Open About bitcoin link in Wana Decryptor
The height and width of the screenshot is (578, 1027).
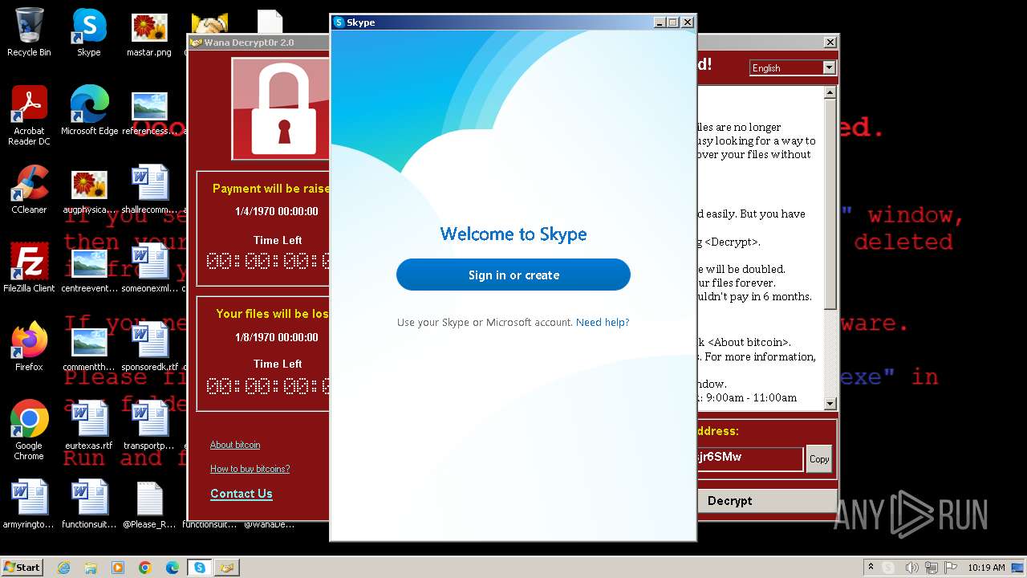[235, 445]
